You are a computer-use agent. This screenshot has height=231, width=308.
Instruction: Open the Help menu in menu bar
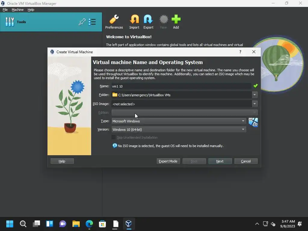pyautogui.click(x=31, y=10)
